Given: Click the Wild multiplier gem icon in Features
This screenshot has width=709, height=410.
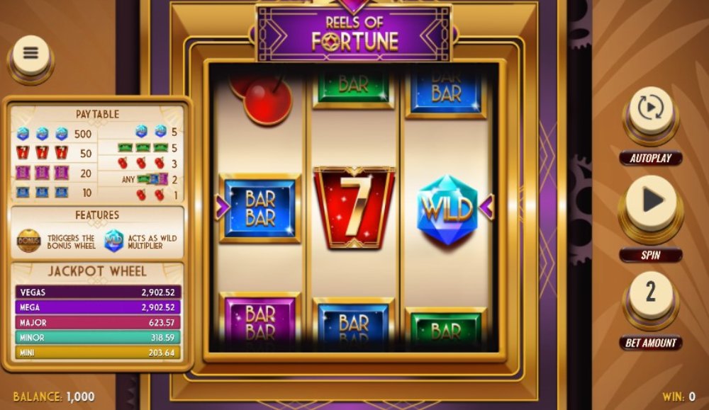Looking at the screenshot, I should pyautogui.click(x=113, y=241).
